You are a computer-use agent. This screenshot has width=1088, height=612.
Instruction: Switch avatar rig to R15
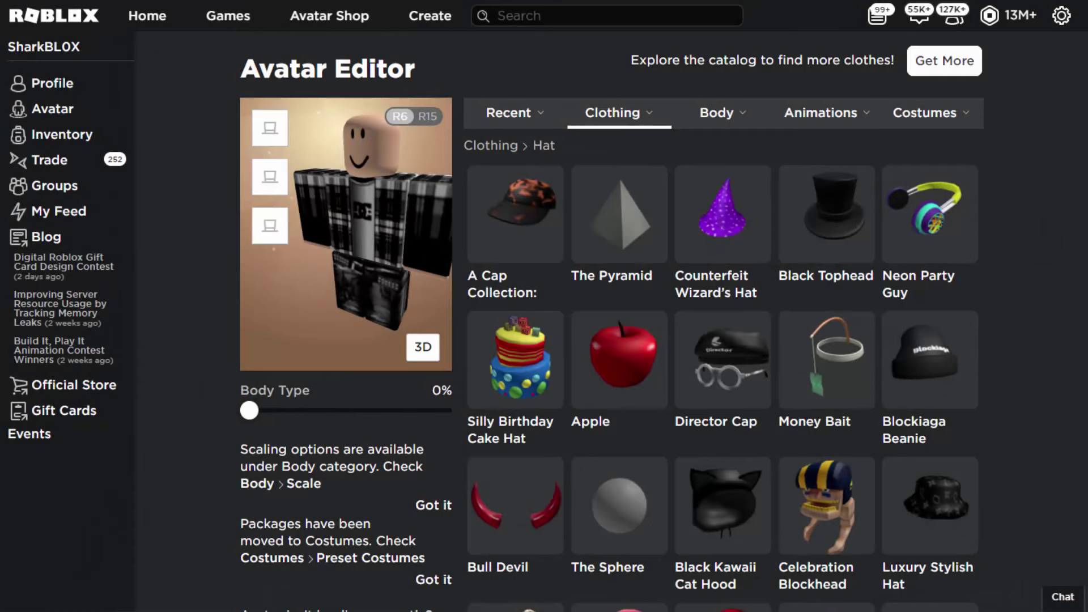pyautogui.click(x=428, y=116)
